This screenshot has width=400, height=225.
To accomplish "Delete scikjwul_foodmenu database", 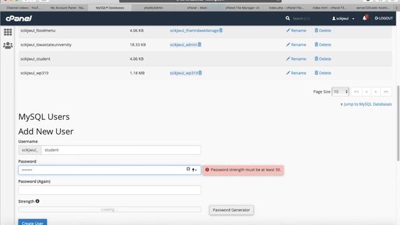I will [x=322, y=31].
